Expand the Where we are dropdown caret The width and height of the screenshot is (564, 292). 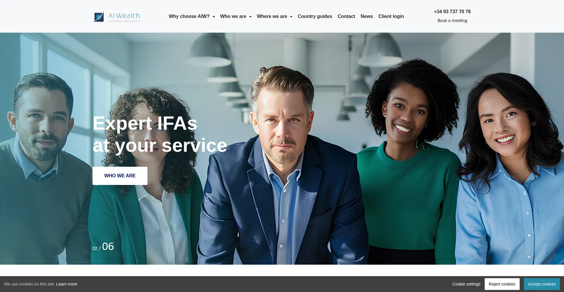291,17
